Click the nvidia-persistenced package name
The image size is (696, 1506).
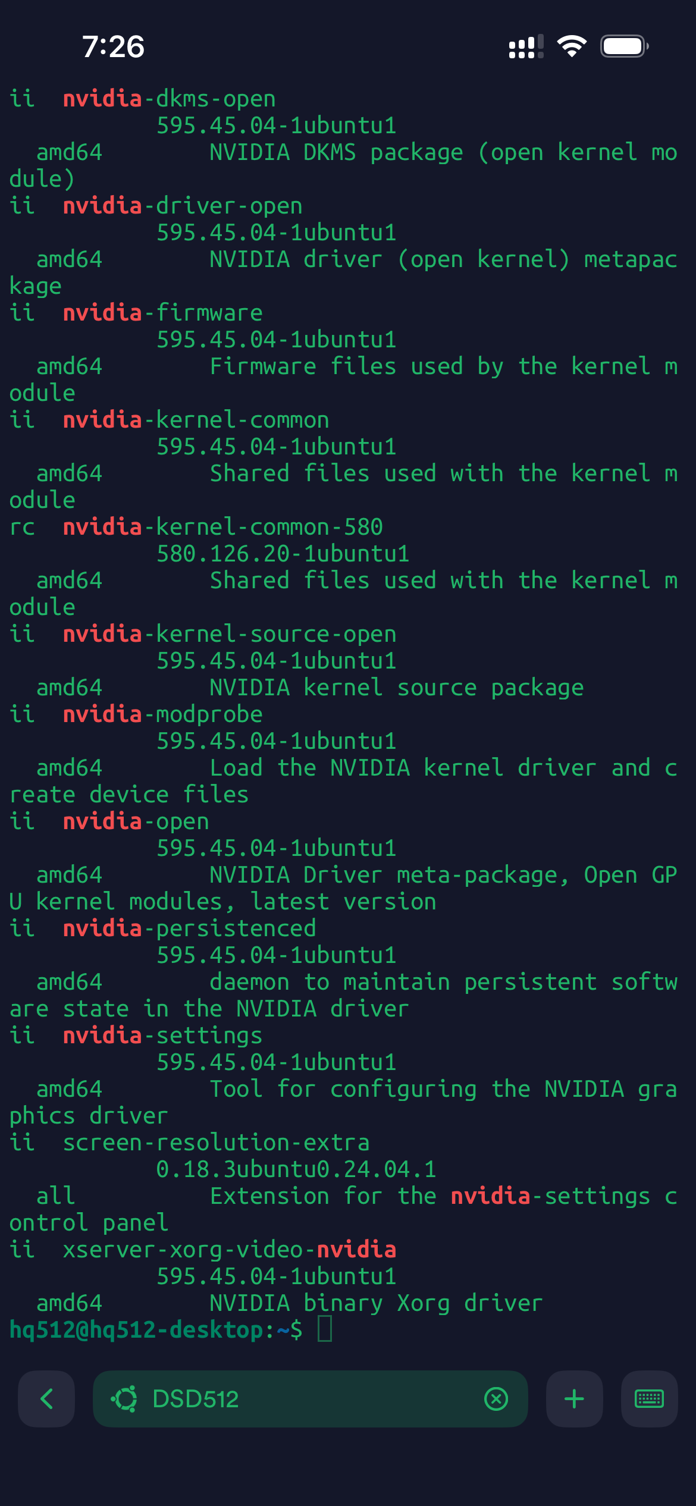190,928
